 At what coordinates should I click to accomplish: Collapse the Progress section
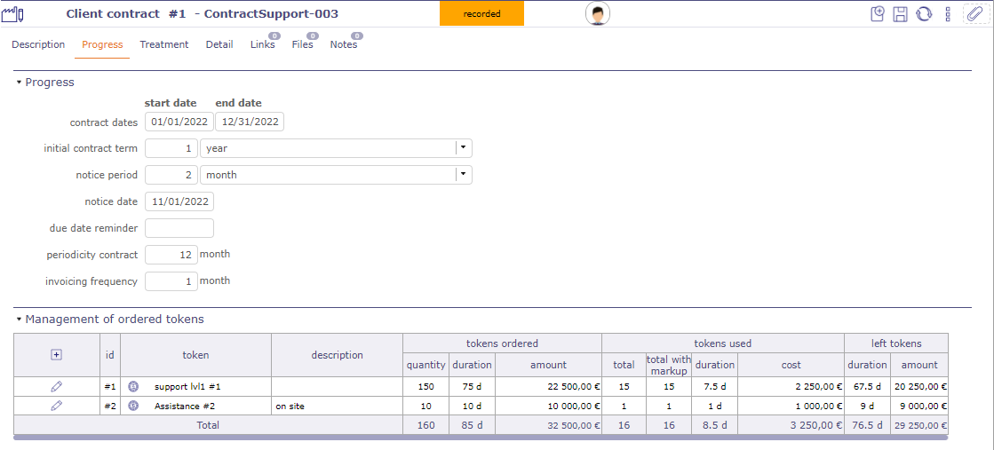pyautogui.click(x=19, y=83)
